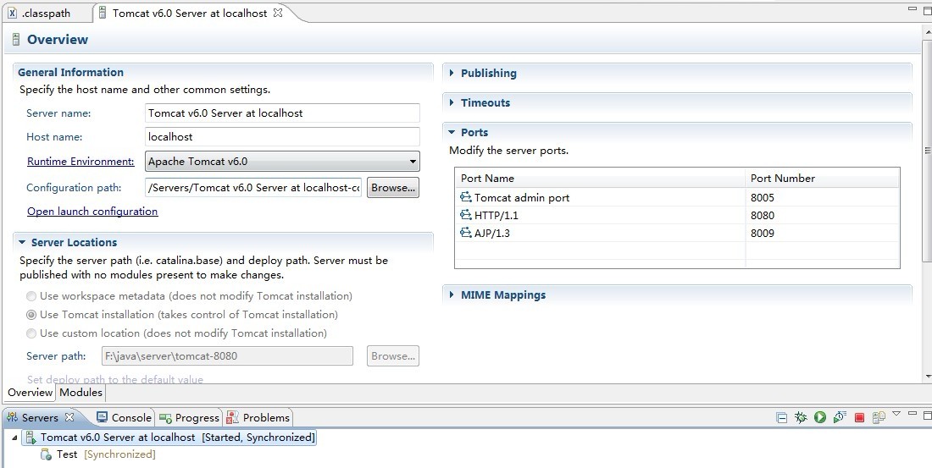The image size is (932, 468).
Task: Start the server in profile mode
Action: click(x=840, y=417)
